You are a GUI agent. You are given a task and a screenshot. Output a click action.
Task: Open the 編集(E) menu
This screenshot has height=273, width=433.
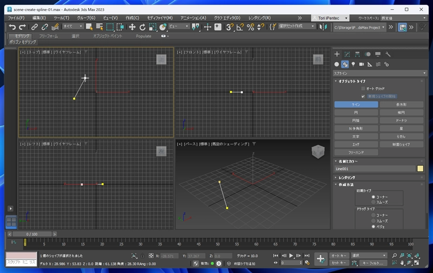pos(39,18)
